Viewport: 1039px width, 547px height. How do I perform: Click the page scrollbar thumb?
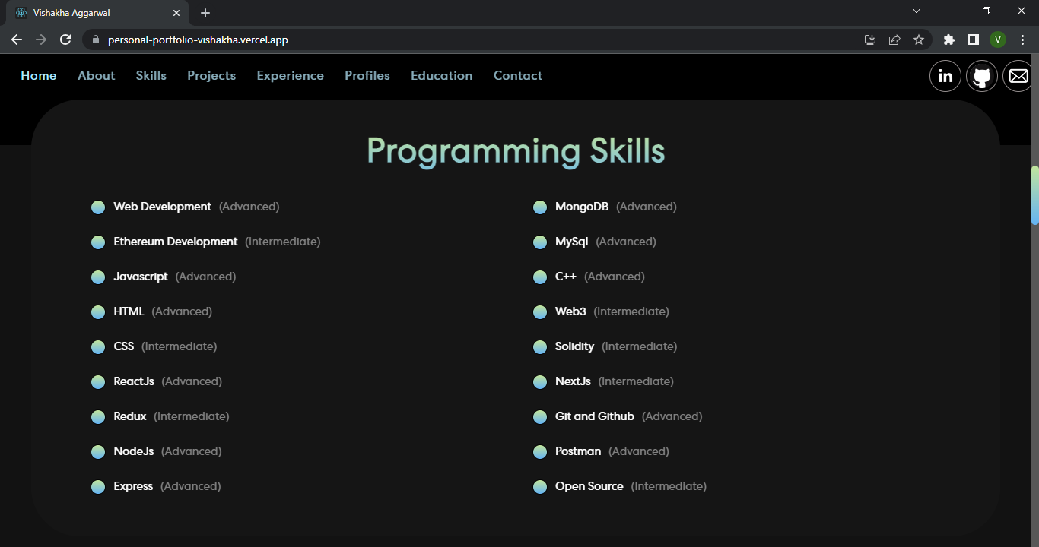[x=1034, y=194]
